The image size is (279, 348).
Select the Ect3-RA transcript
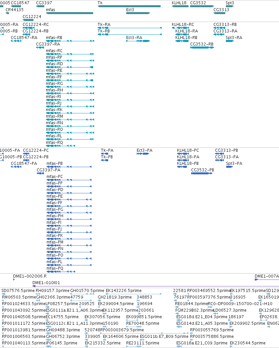(138, 41)
